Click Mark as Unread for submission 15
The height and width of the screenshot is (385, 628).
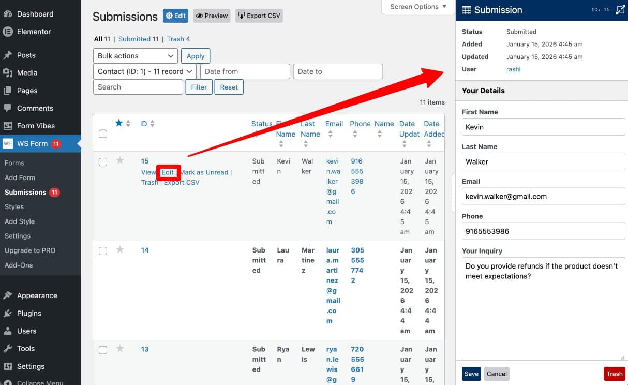pyautogui.click(x=204, y=172)
